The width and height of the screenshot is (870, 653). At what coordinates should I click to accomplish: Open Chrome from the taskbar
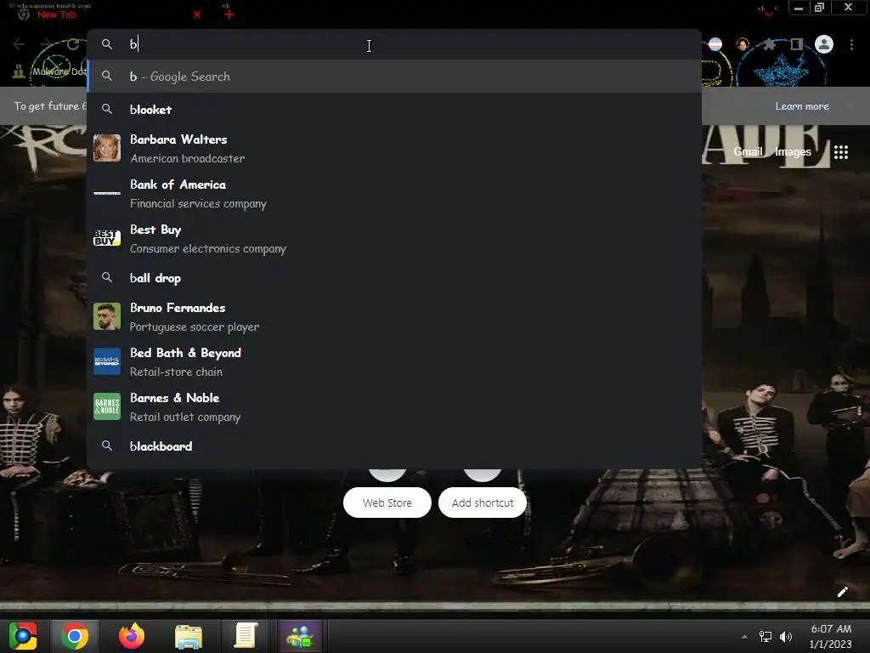(75, 636)
